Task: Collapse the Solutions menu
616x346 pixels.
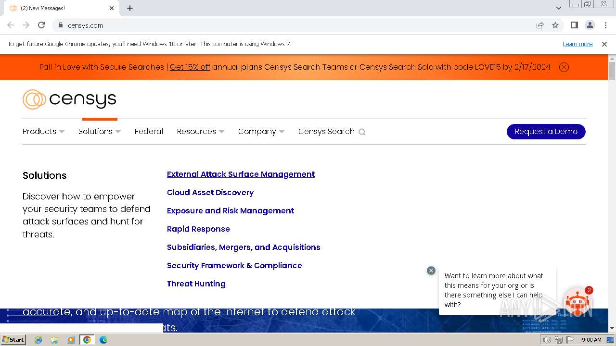Action: pos(100,131)
